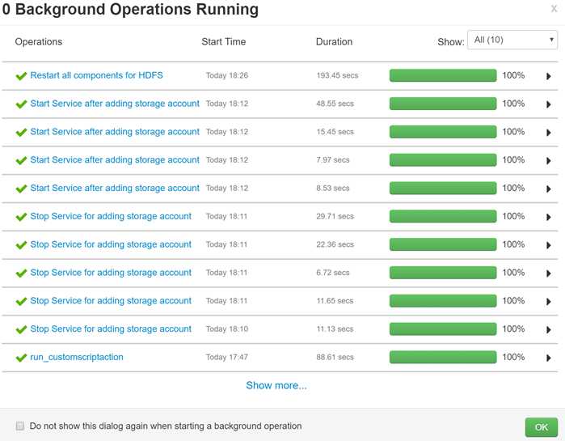Tick the 'Do not show this dialog again' checkbox
Image resolution: width=565 pixels, height=441 pixels.
pos(20,426)
